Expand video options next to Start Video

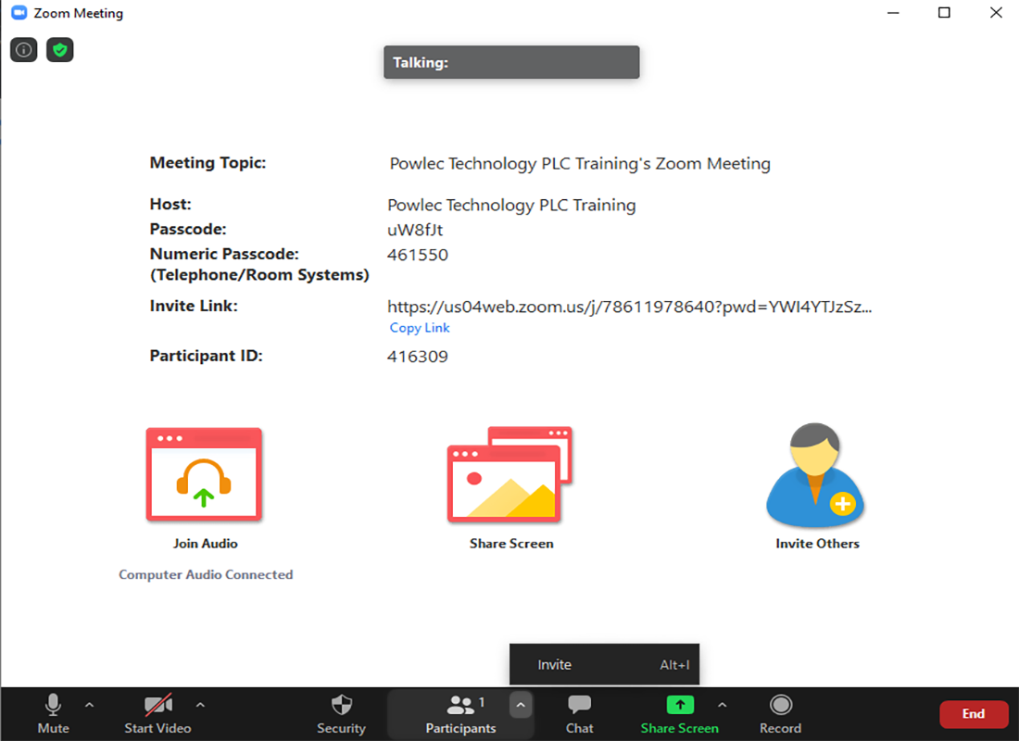click(200, 705)
